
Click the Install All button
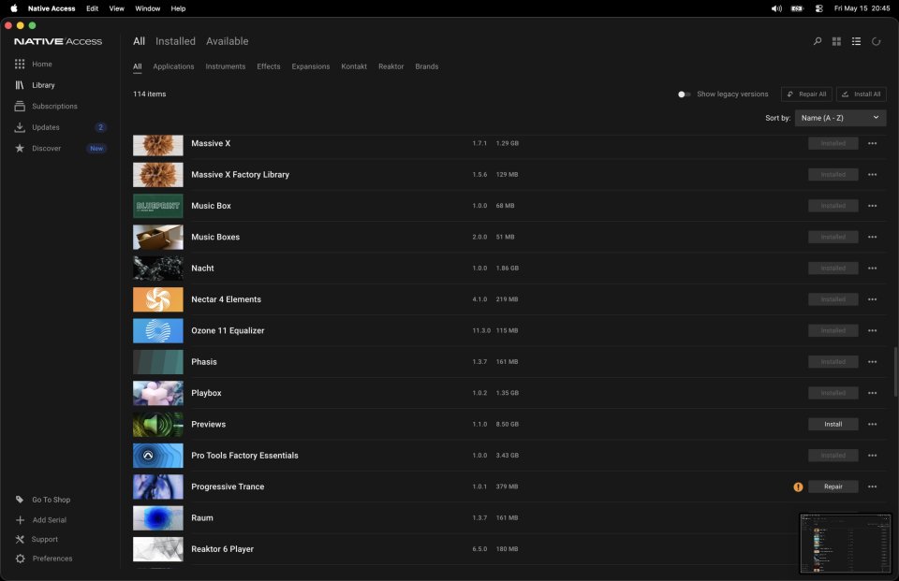[x=862, y=94]
